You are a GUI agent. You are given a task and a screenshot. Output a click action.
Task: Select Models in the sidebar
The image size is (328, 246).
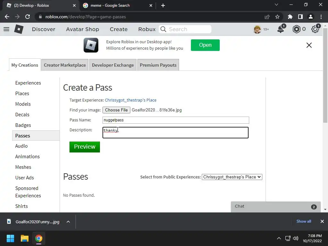(23, 104)
